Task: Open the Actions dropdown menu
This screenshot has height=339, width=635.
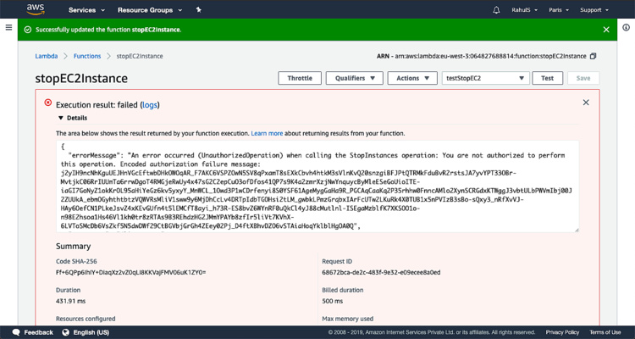Action: (412, 78)
